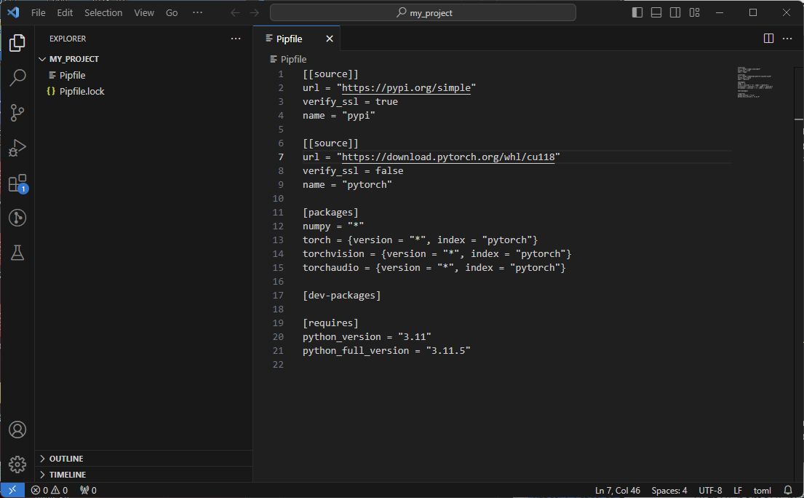This screenshot has width=804, height=498.
Task: Open the Source Control view
Action: 17,113
